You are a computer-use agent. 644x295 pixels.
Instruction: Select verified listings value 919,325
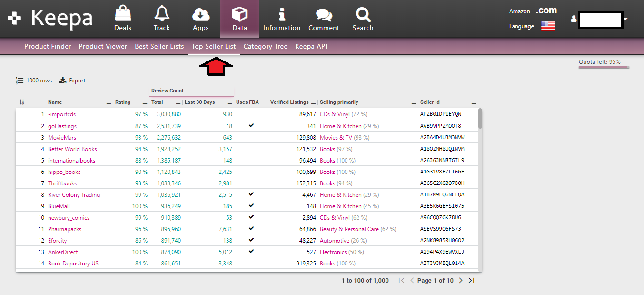306,264
